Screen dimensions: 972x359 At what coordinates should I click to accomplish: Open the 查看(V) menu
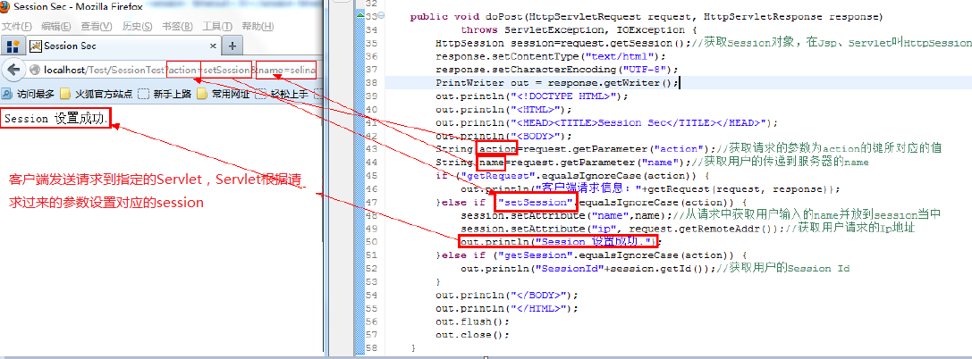[x=96, y=27]
